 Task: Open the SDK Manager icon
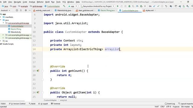coord(188,6)
